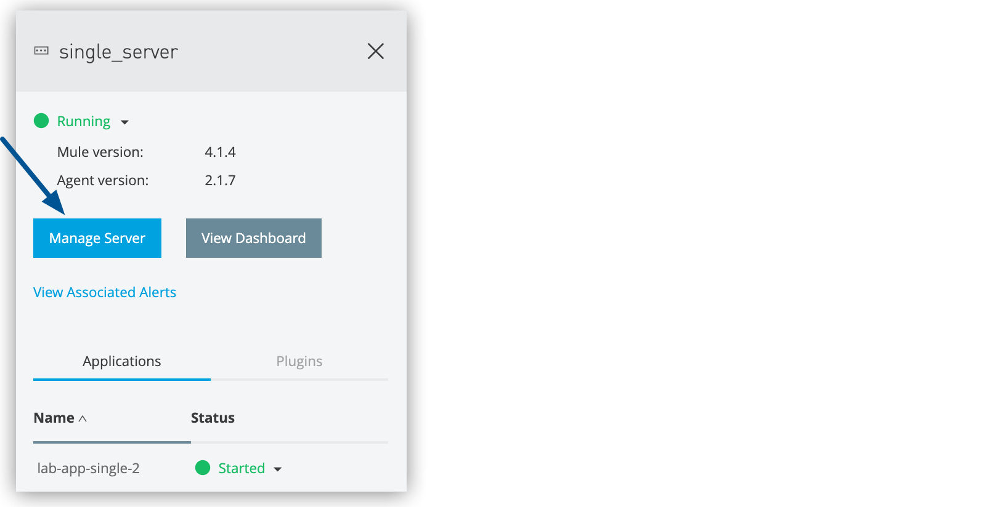
Task: Click the X to close the server panel
Action: tap(376, 52)
